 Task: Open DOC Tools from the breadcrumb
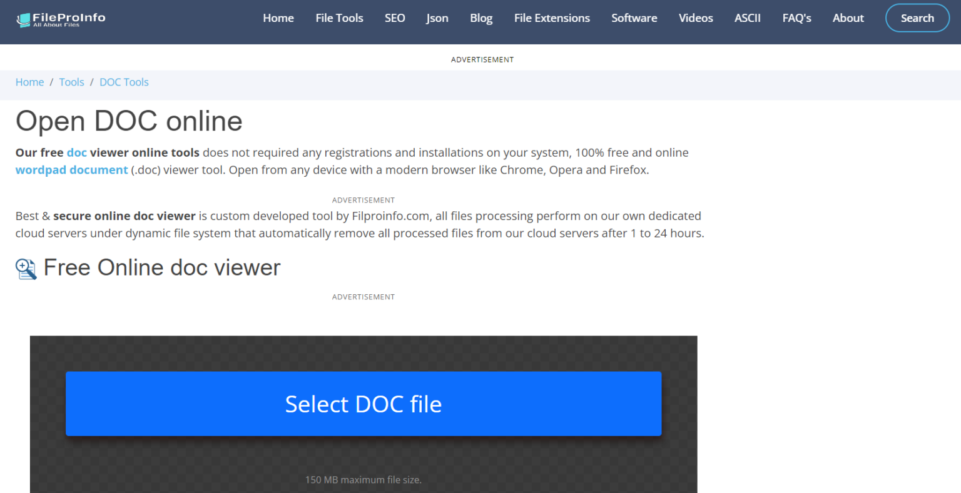pos(124,82)
